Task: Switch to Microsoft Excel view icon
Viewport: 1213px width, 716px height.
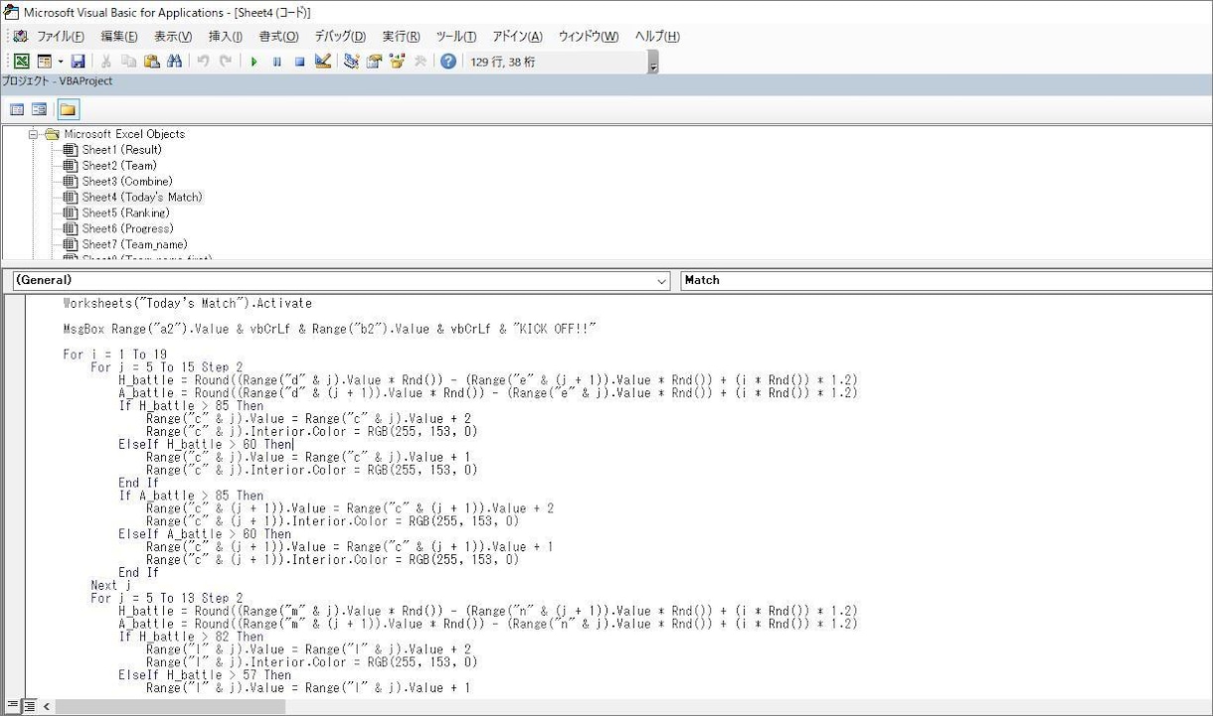Action: pos(21,62)
